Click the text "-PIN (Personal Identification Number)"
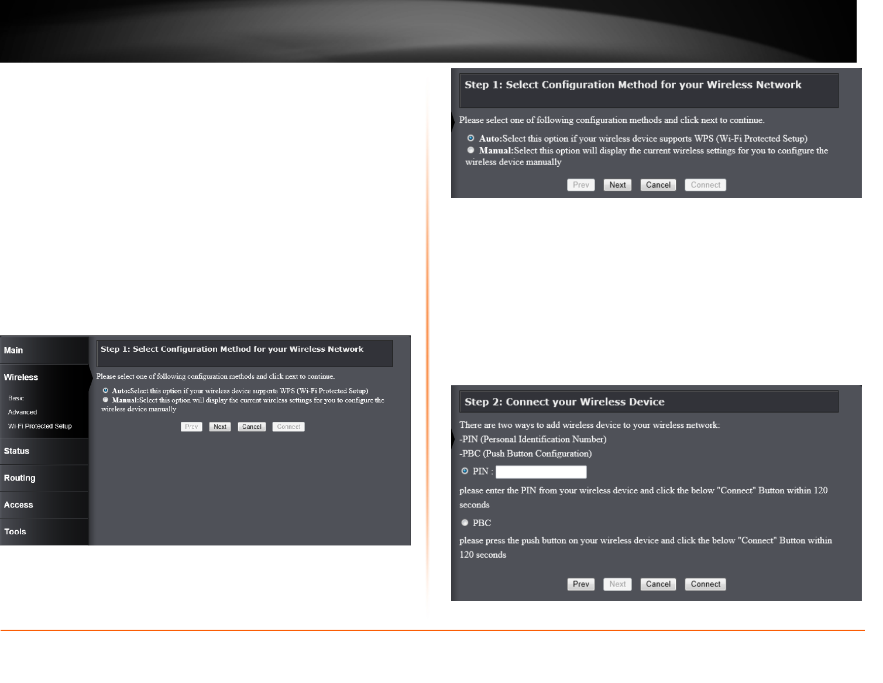Screen dimensions: 883x683 pyautogui.click(x=533, y=440)
